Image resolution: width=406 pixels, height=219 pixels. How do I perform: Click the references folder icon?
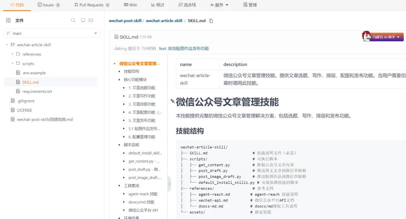[x=18, y=54]
